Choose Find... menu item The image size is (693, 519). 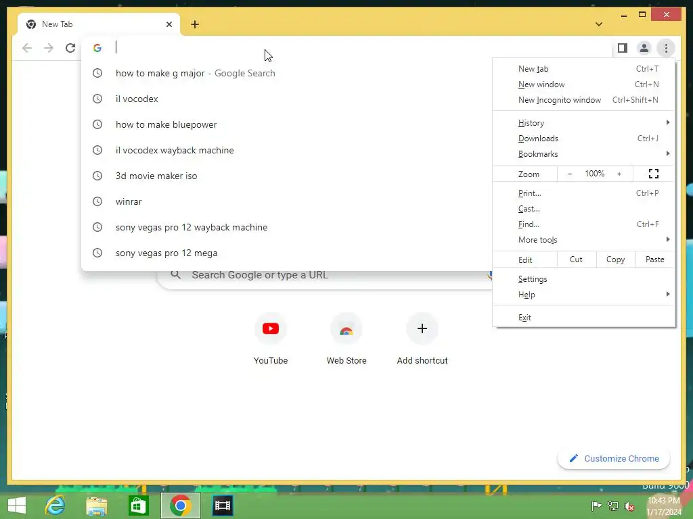point(584,224)
